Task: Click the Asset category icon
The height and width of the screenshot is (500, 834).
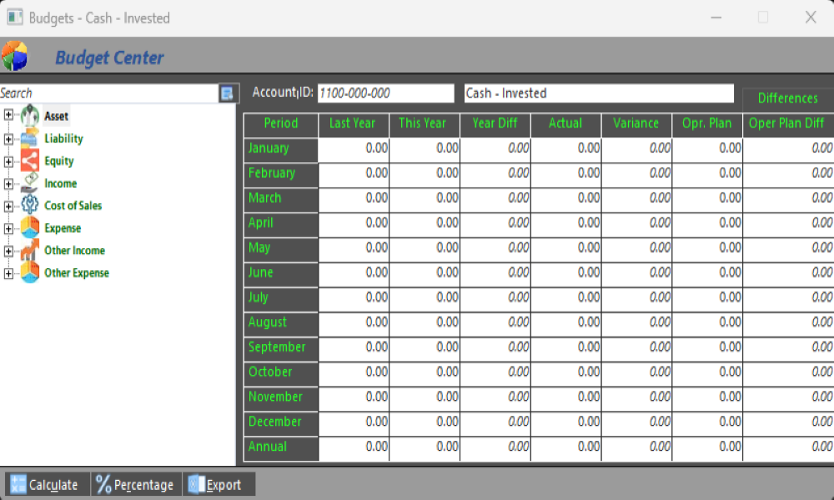Action: coord(30,116)
